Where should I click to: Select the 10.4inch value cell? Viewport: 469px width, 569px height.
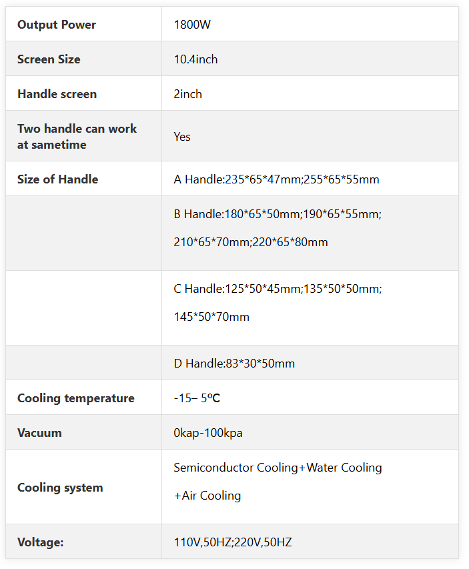click(x=310, y=59)
